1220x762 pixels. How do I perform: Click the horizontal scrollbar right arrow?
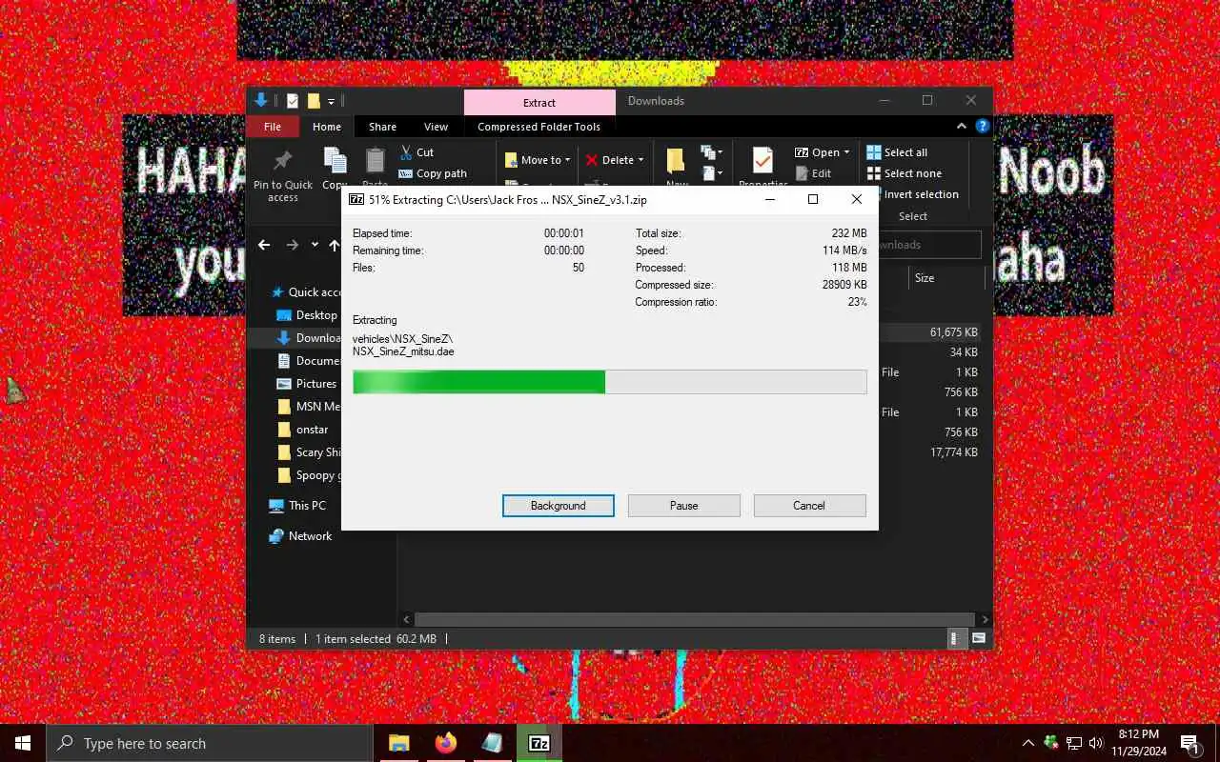(985, 619)
